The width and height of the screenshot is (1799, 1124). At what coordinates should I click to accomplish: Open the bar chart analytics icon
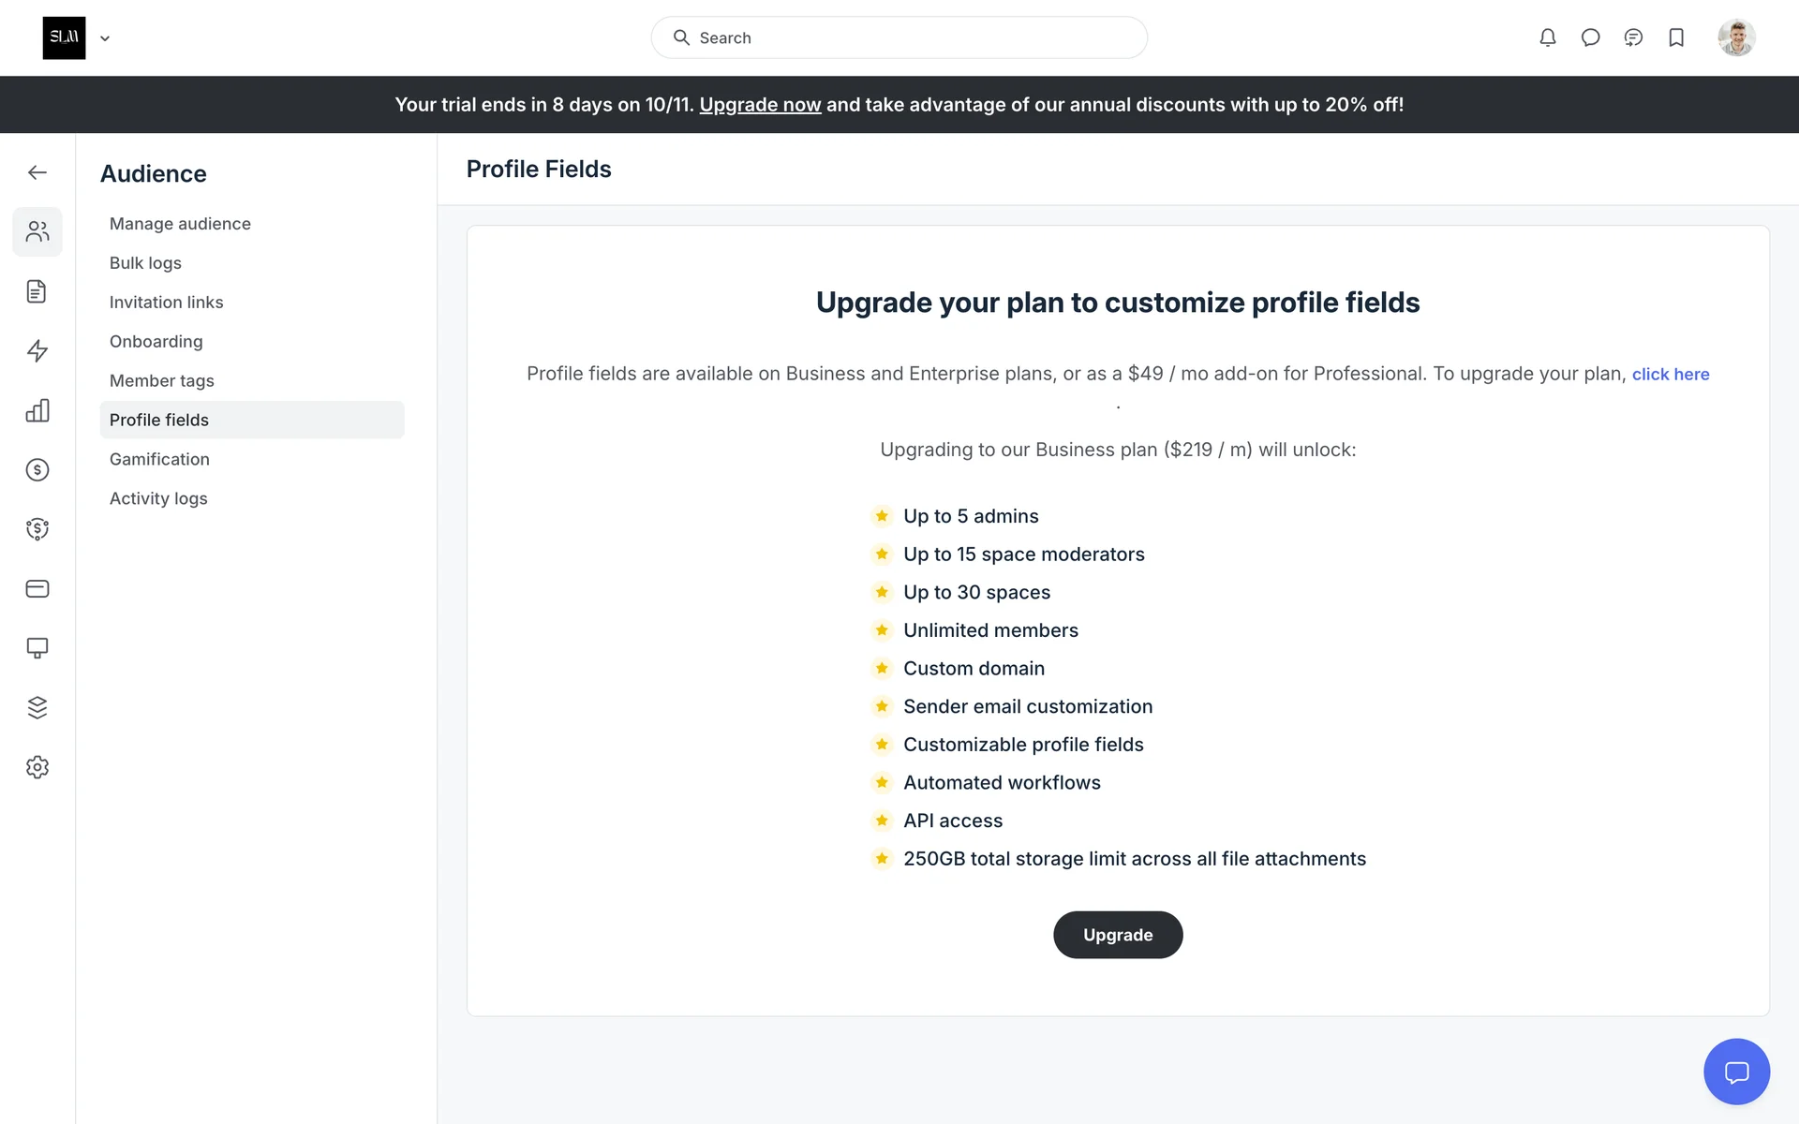[37, 410]
